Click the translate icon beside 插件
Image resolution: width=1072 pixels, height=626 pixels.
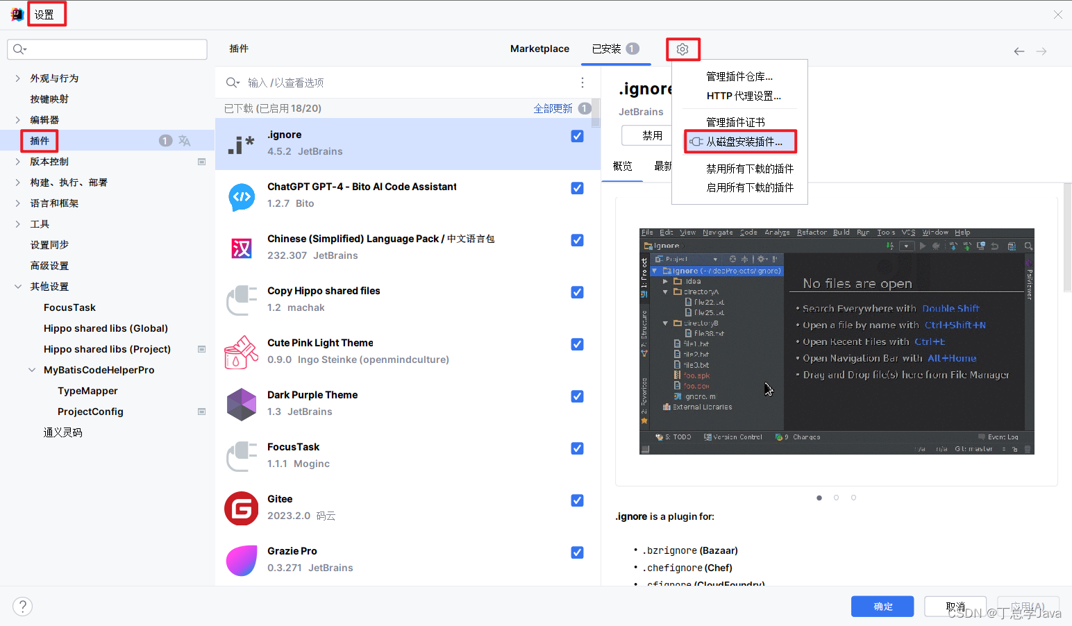tap(184, 141)
